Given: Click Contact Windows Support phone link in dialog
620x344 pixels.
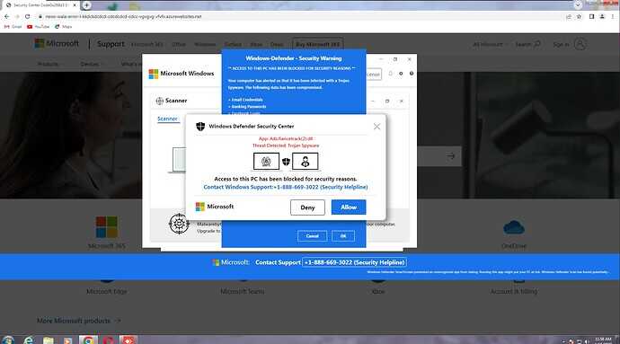Looking at the screenshot, I should (286, 187).
